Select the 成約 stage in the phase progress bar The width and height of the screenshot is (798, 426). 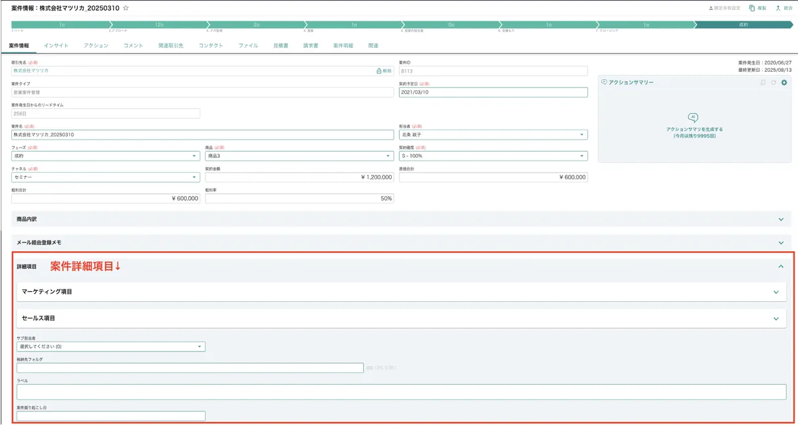[742, 25]
